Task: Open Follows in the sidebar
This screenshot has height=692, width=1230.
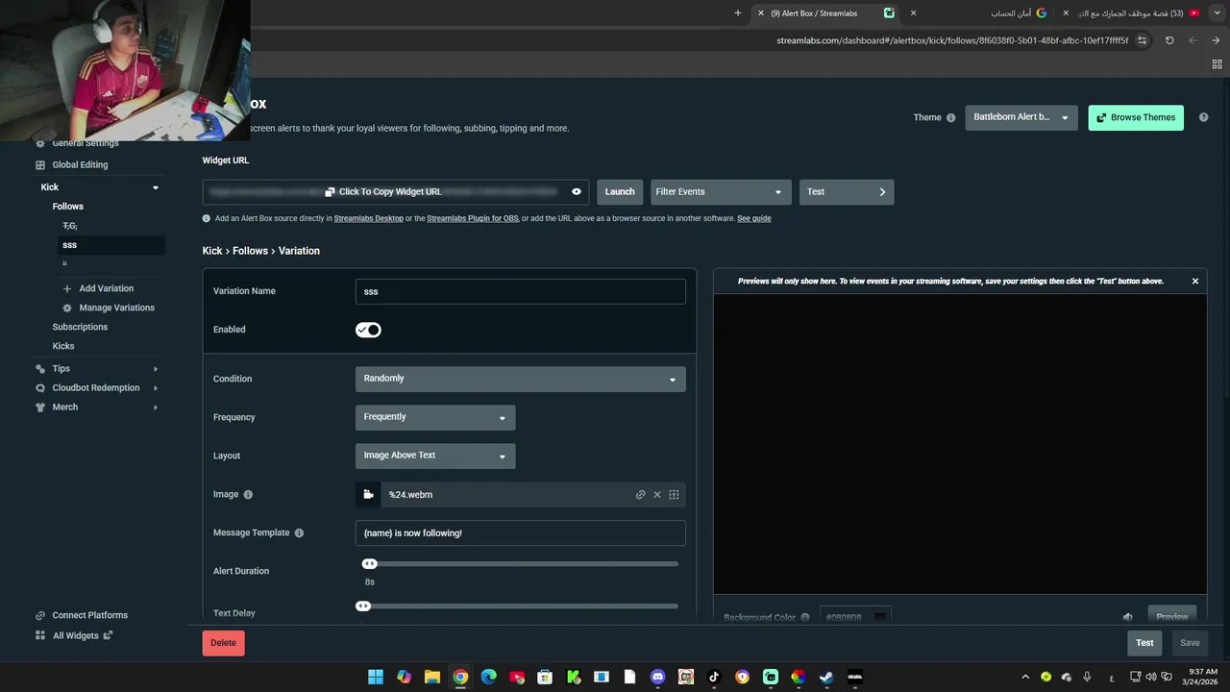Action: point(68,207)
